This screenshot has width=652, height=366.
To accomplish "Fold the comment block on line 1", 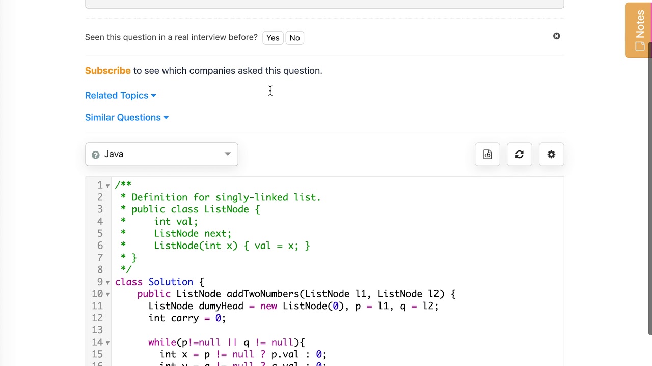I will [107, 186].
